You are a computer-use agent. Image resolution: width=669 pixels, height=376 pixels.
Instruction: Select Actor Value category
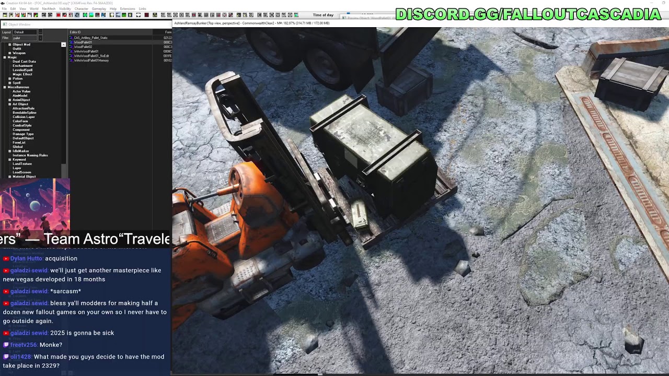(21, 91)
